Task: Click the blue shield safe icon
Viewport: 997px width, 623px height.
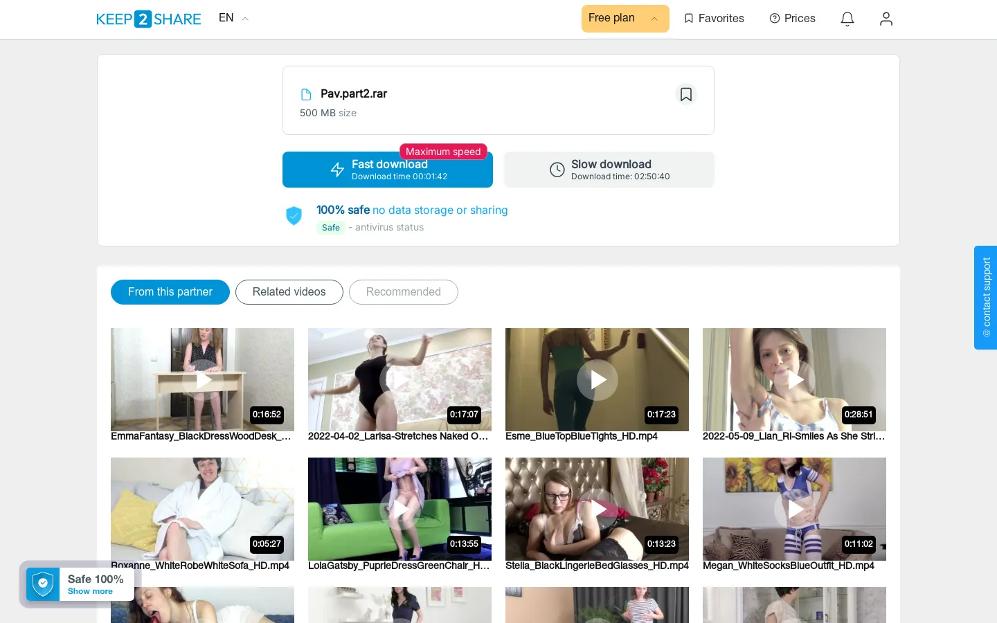Action: [x=294, y=216]
